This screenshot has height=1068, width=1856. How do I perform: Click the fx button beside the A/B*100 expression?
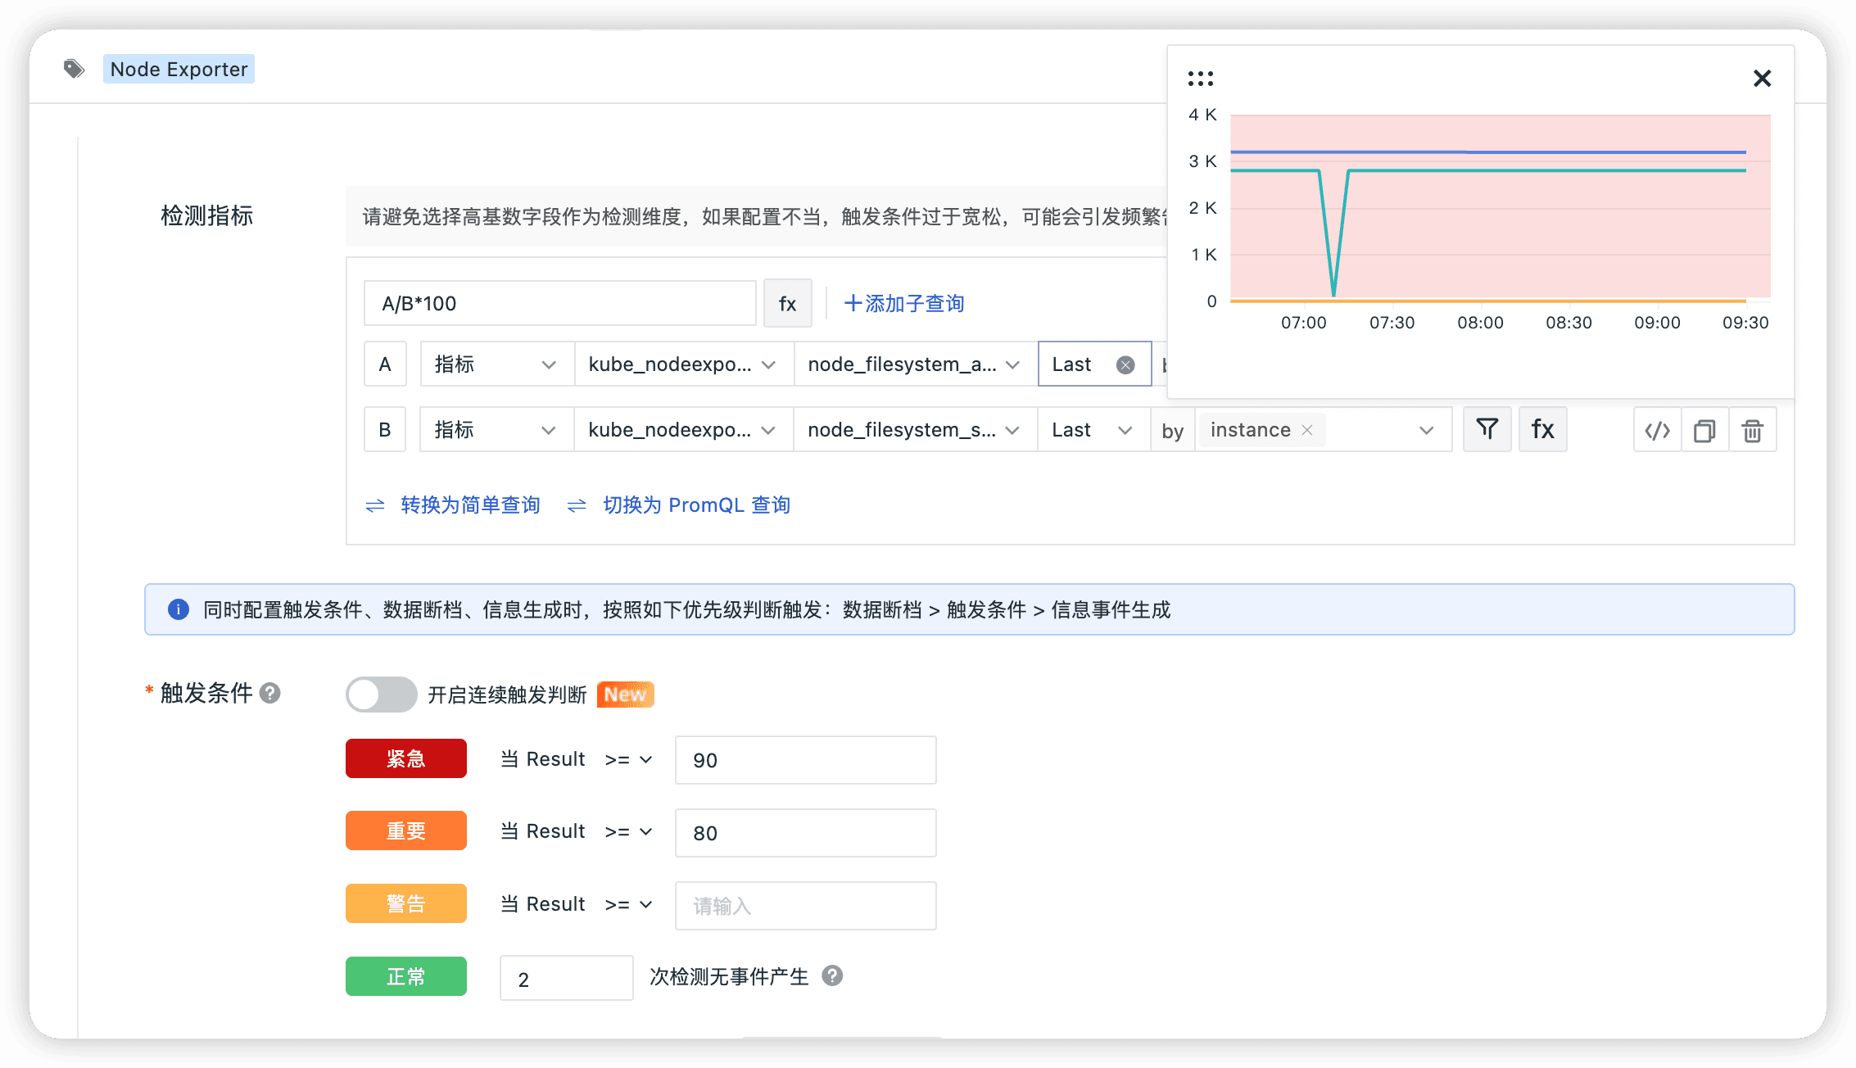[787, 304]
